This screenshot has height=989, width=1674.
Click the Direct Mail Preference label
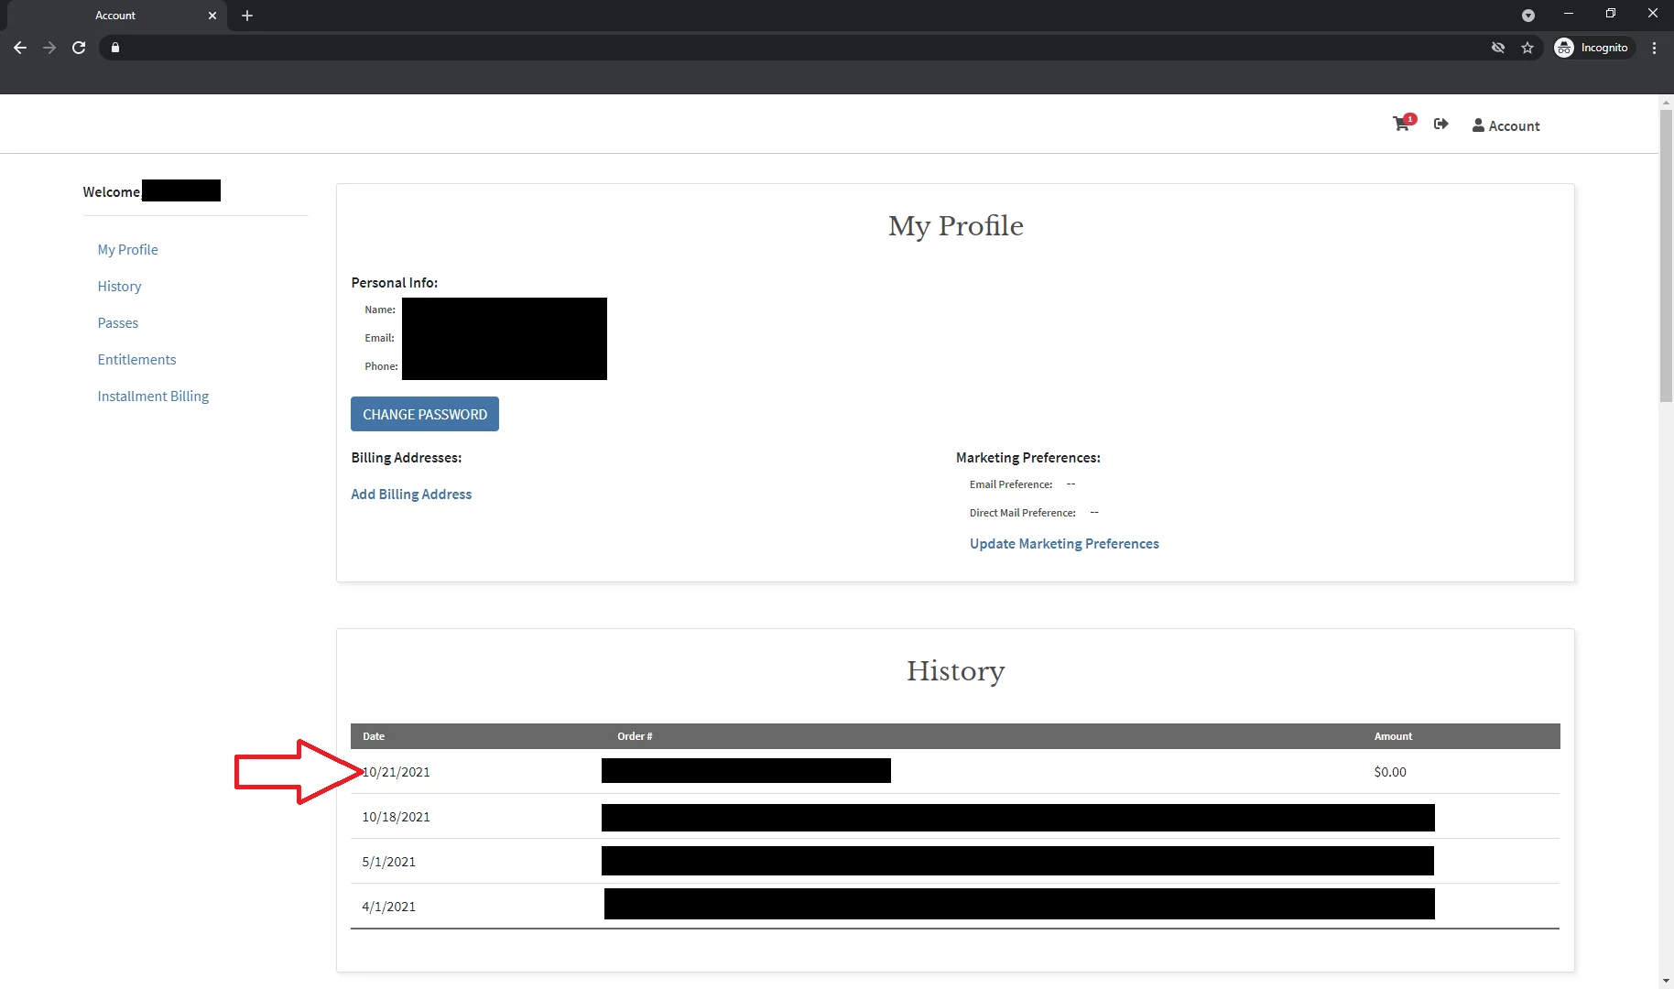pyautogui.click(x=1023, y=513)
